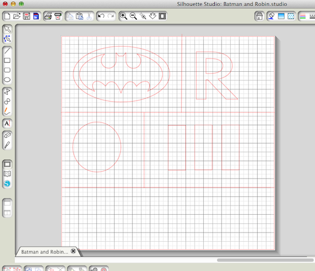Show the drawing area view
The image size is (315, 271).
coord(7,164)
